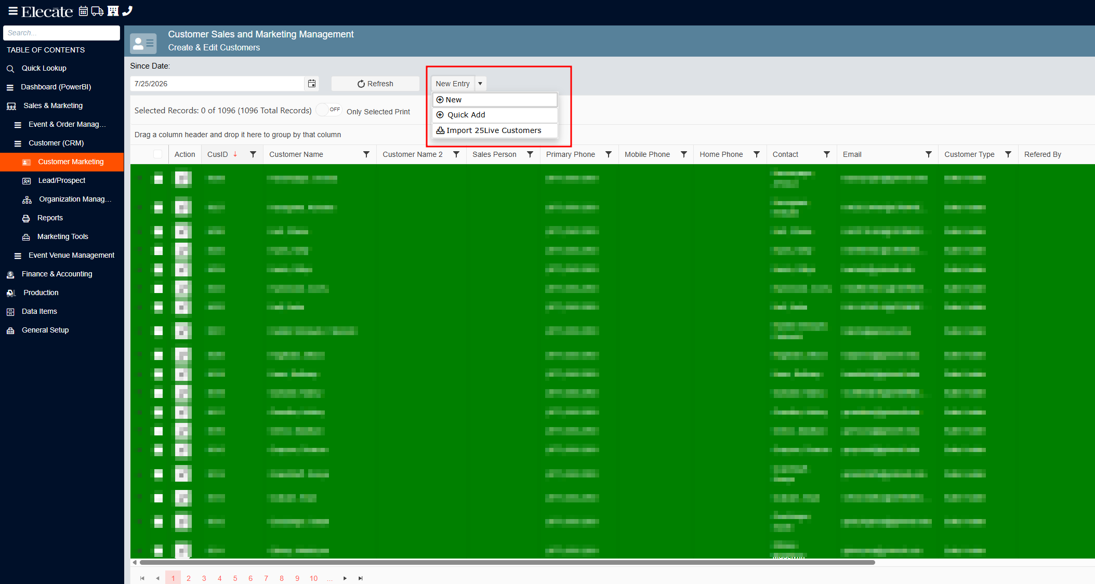Expand Event & Order Management section

pos(67,124)
